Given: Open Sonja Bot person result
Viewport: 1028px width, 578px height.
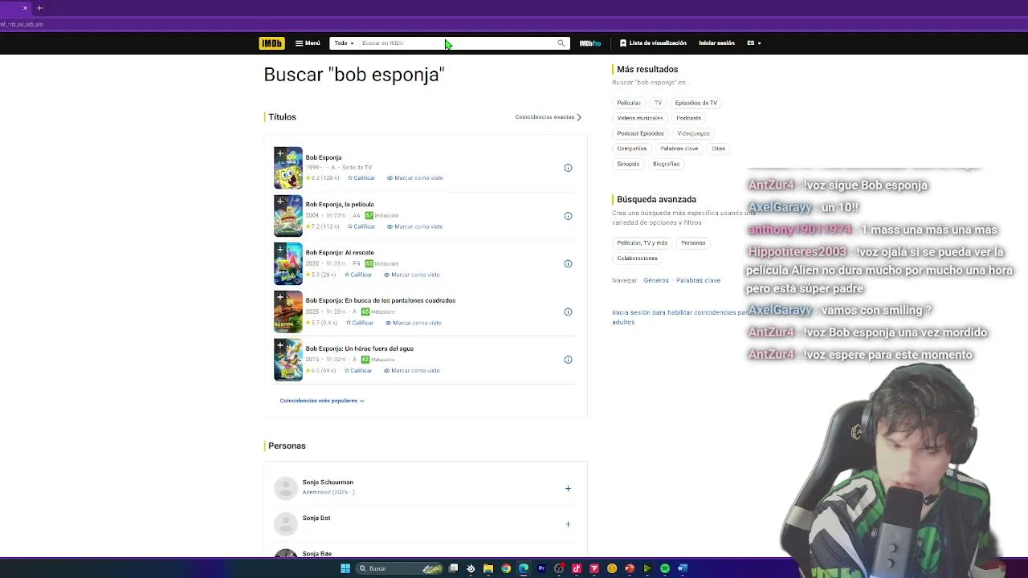Looking at the screenshot, I should pos(316,518).
